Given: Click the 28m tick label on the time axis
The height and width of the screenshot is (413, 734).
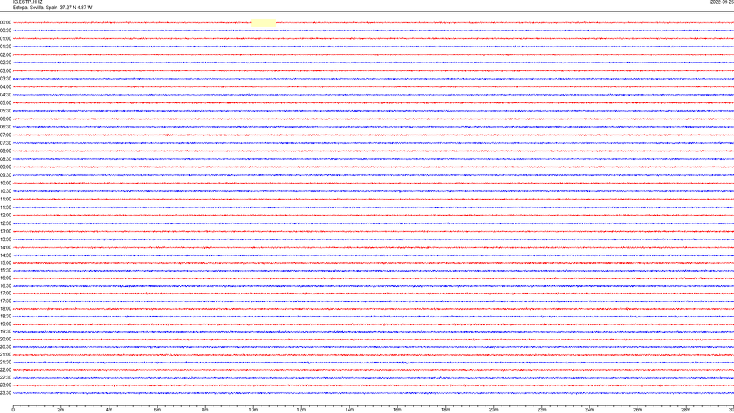Looking at the screenshot, I should tap(686, 410).
